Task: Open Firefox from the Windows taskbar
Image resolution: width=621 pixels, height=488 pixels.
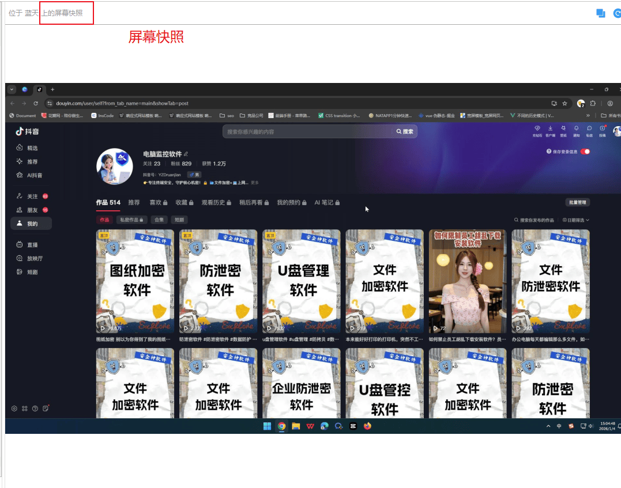Action: pos(368,426)
